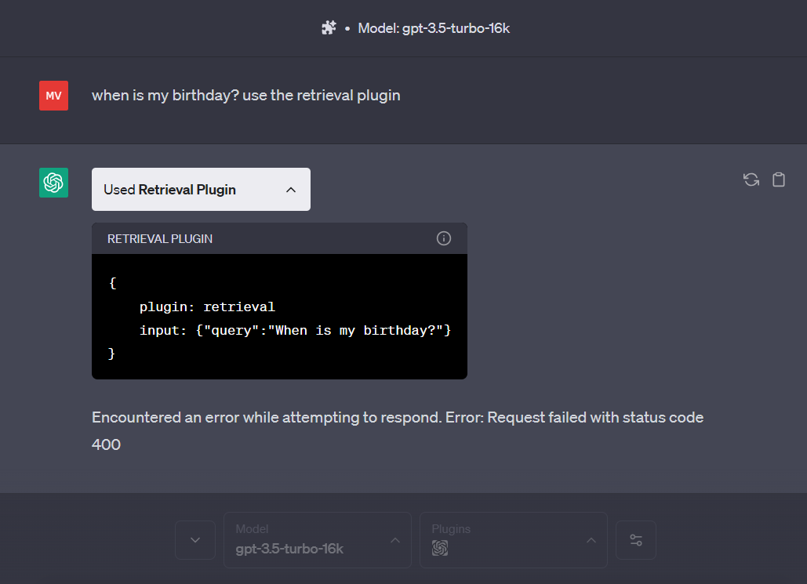The width and height of the screenshot is (807, 584).
Task: Copy the response to clipboard
Action: tap(778, 180)
